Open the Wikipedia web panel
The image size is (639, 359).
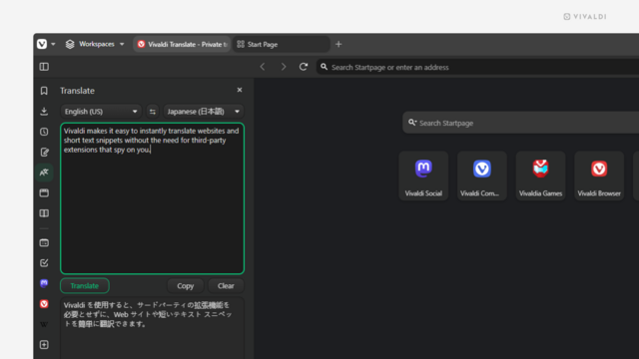click(44, 324)
